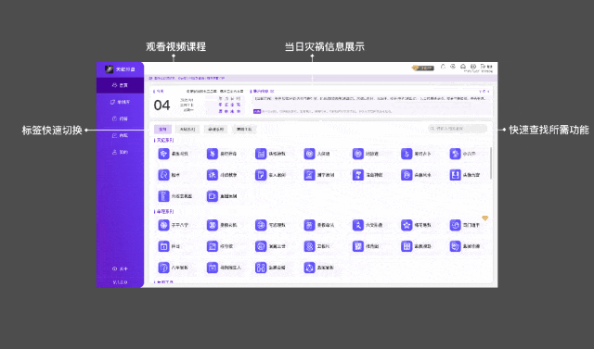Select the 全部 highlighted filter tab
Viewport: 594px width, 349px height.
(162, 130)
